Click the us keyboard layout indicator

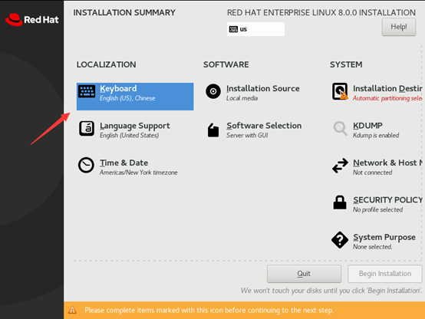(255, 29)
